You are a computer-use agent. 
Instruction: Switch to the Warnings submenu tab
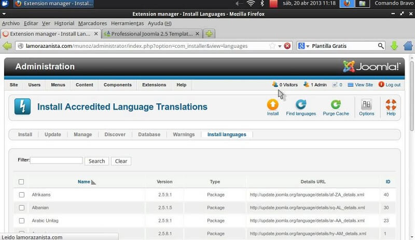tap(184, 135)
